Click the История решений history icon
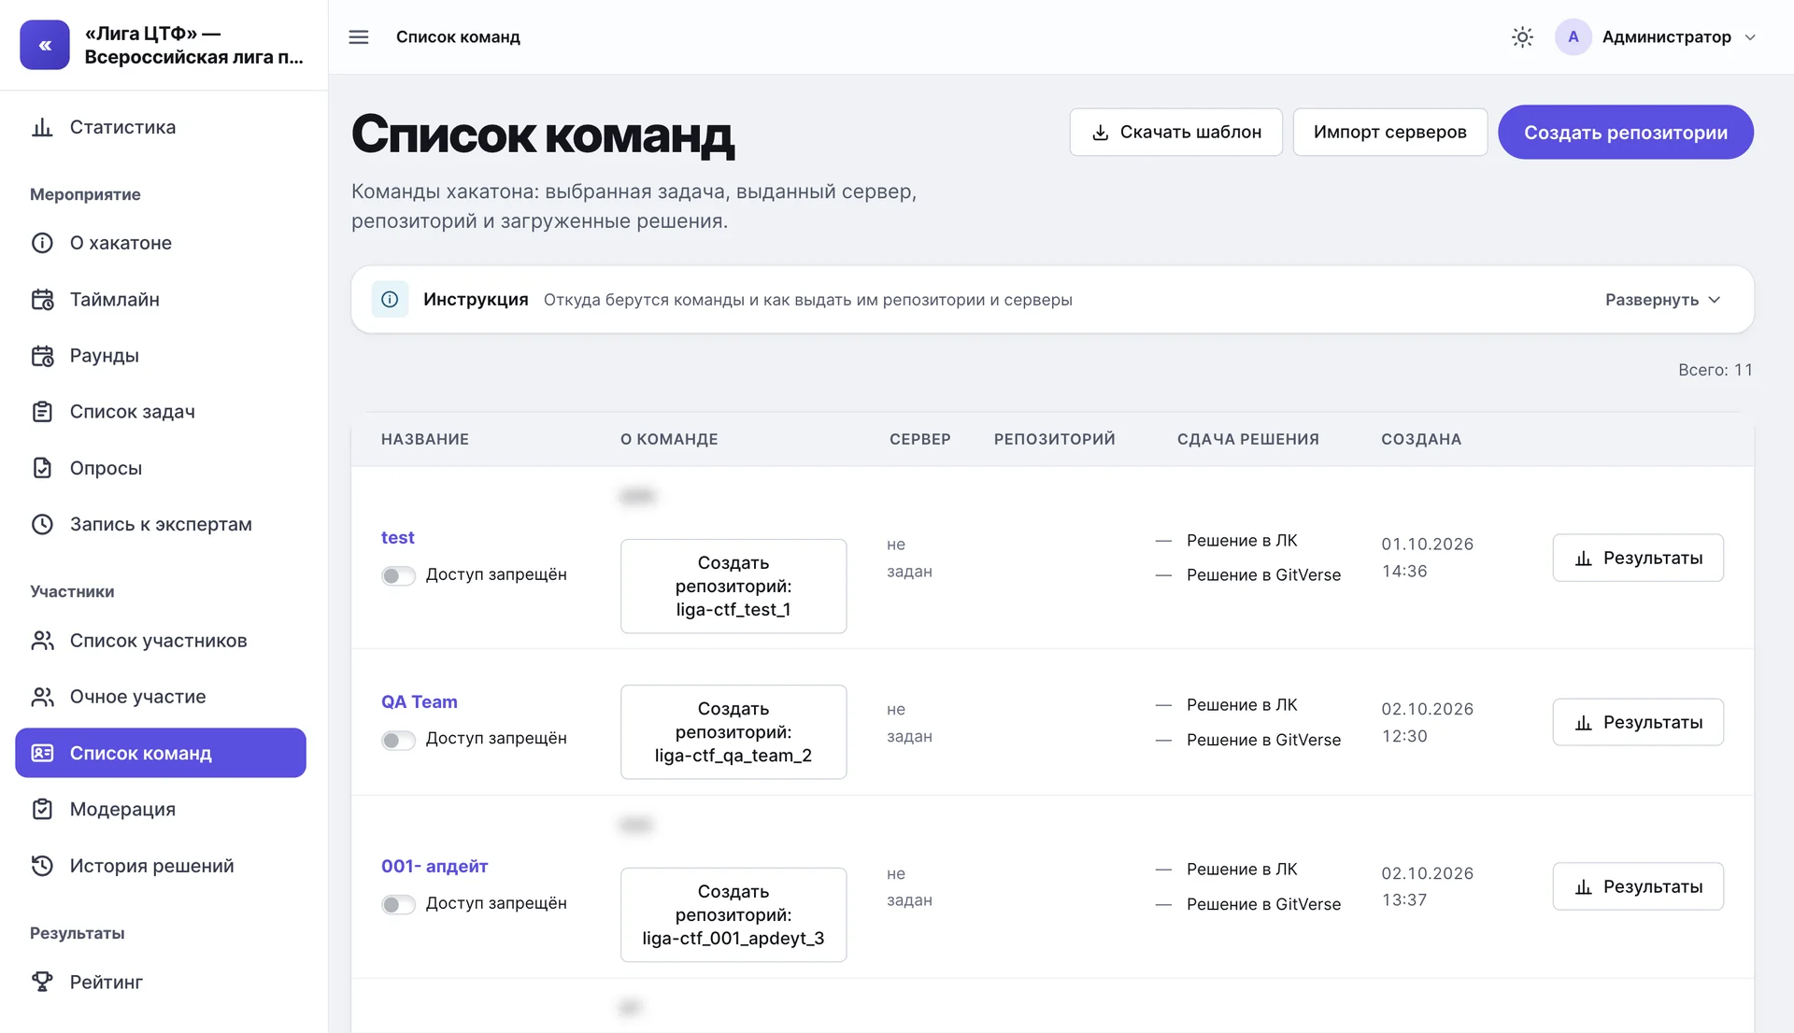The image size is (1794, 1033). [x=42, y=866]
